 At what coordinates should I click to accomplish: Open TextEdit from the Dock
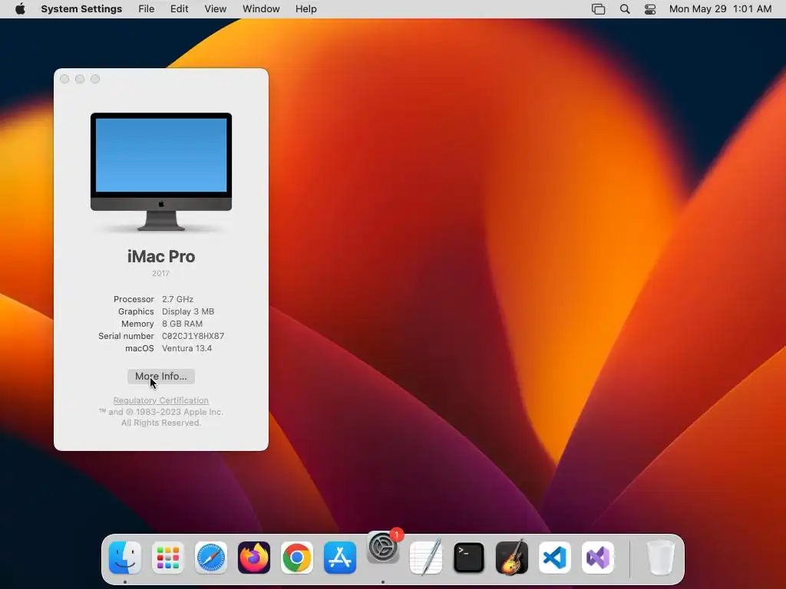(426, 558)
